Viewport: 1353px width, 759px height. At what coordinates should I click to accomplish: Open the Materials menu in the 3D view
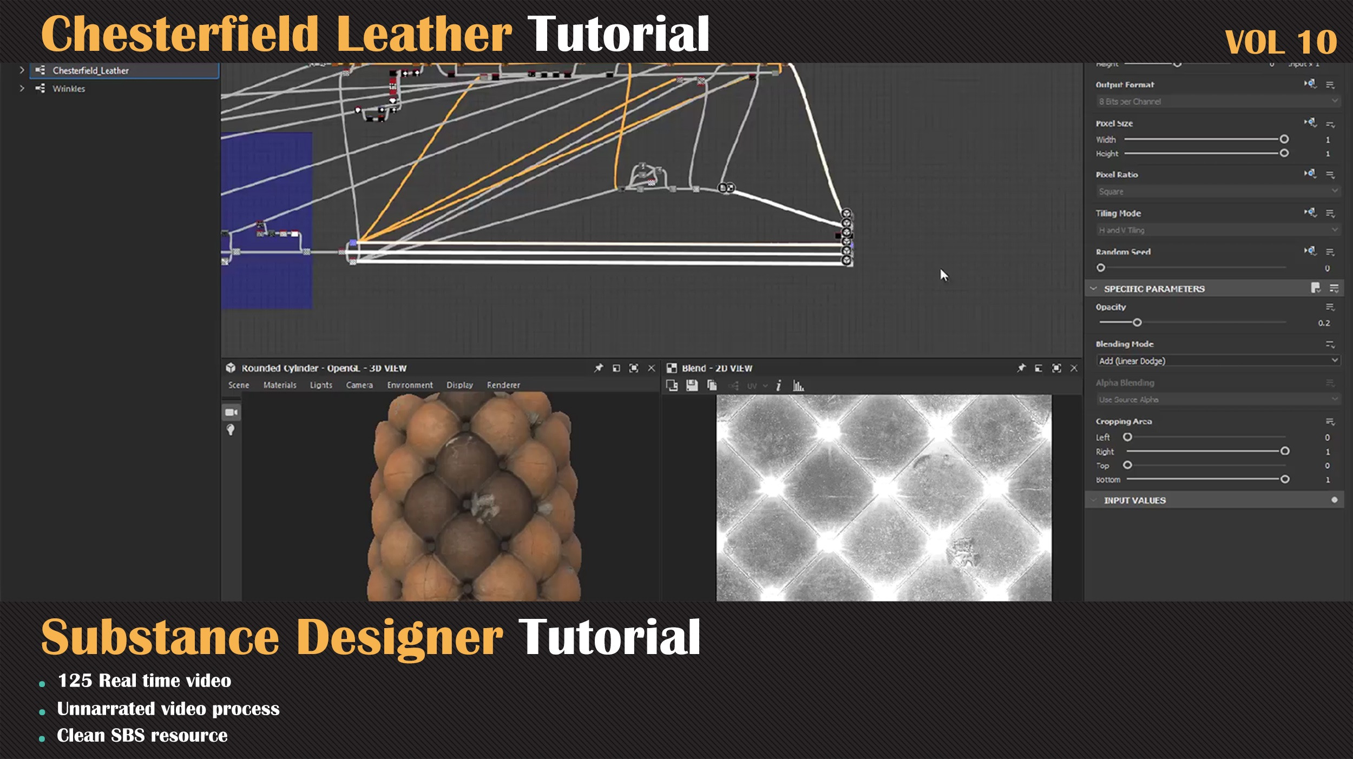279,385
